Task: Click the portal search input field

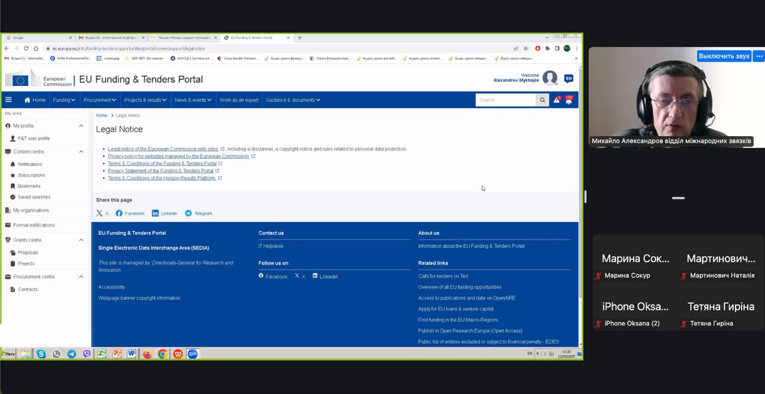Action: 506,100
